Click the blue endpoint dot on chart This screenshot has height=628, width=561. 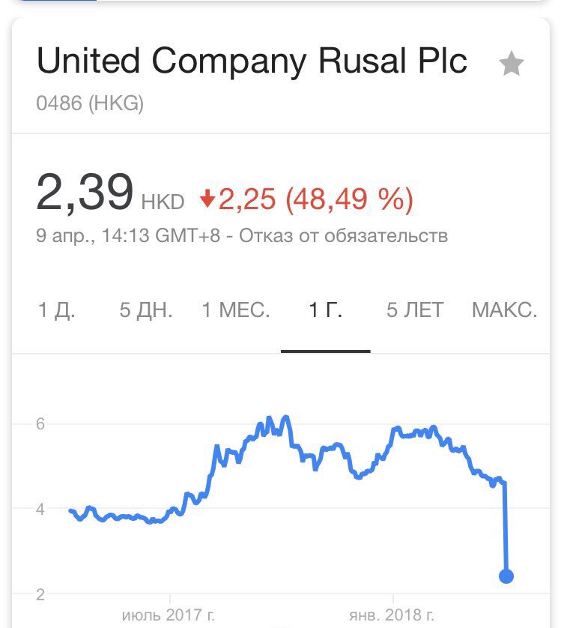point(506,576)
